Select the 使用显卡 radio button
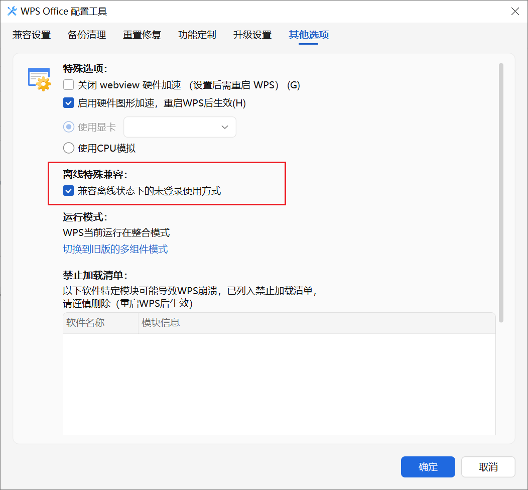 pyautogui.click(x=68, y=127)
